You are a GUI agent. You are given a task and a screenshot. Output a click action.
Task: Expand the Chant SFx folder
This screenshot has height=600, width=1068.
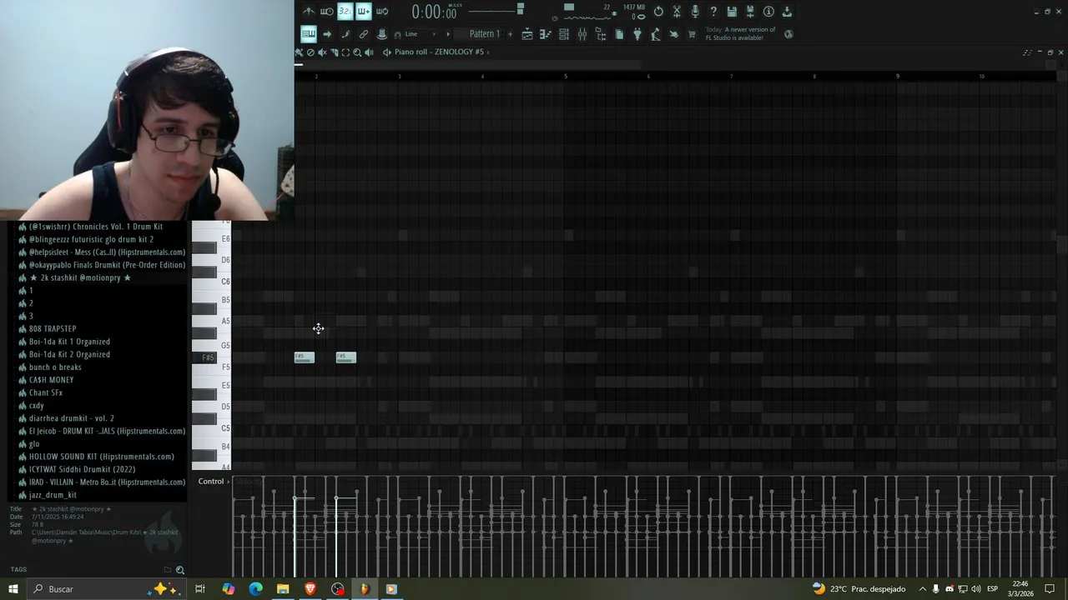pos(46,392)
